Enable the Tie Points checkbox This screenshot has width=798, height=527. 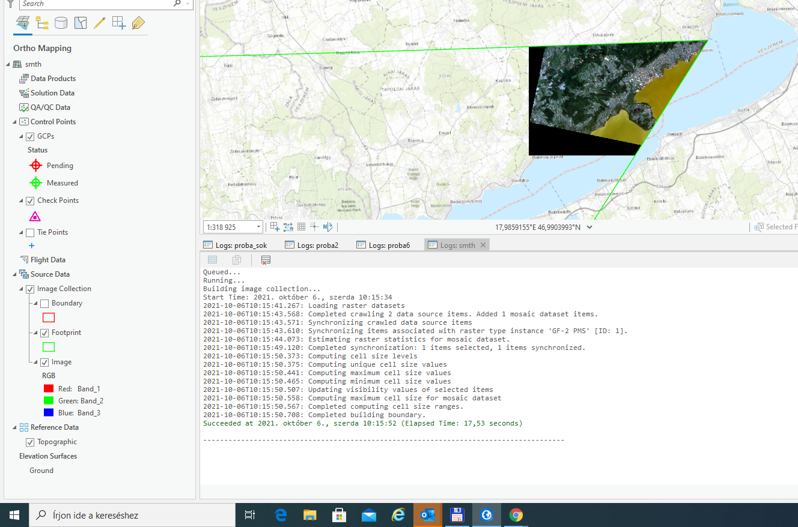pyautogui.click(x=30, y=232)
